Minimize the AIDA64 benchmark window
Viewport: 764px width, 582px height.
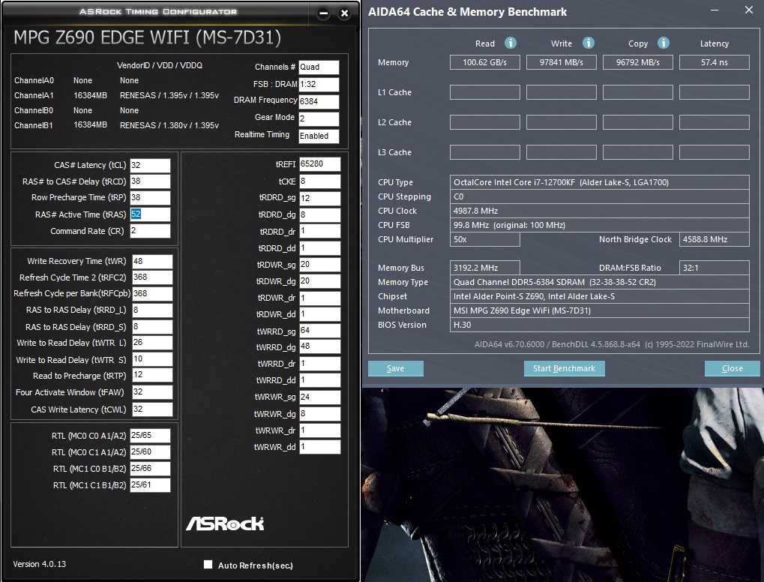pos(715,10)
